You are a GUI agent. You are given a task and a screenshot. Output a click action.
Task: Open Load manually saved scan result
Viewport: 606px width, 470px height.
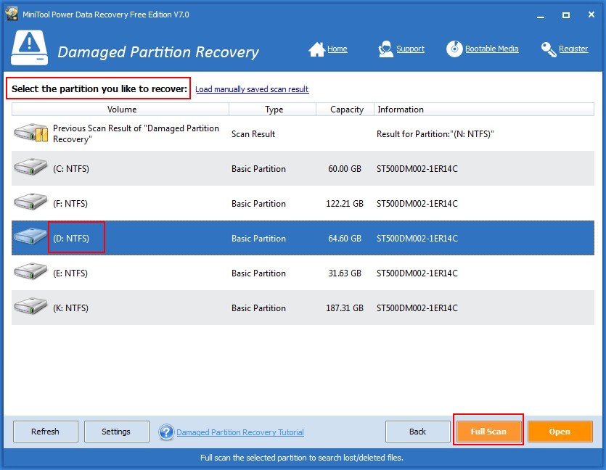point(252,89)
